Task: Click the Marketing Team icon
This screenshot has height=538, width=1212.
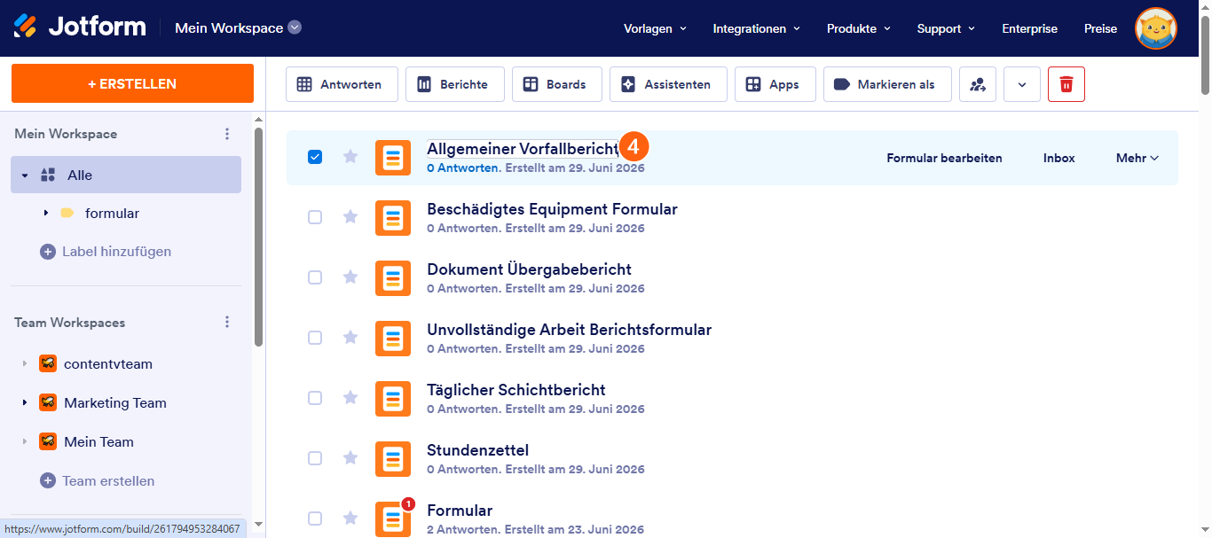Action: [x=48, y=402]
